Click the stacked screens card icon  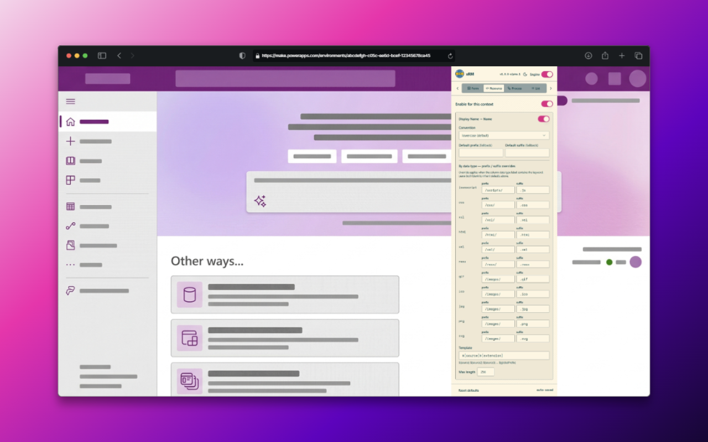click(x=190, y=381)
